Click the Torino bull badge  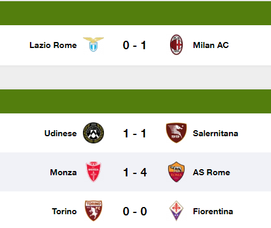pyautogui.click(x=93, y=211)
